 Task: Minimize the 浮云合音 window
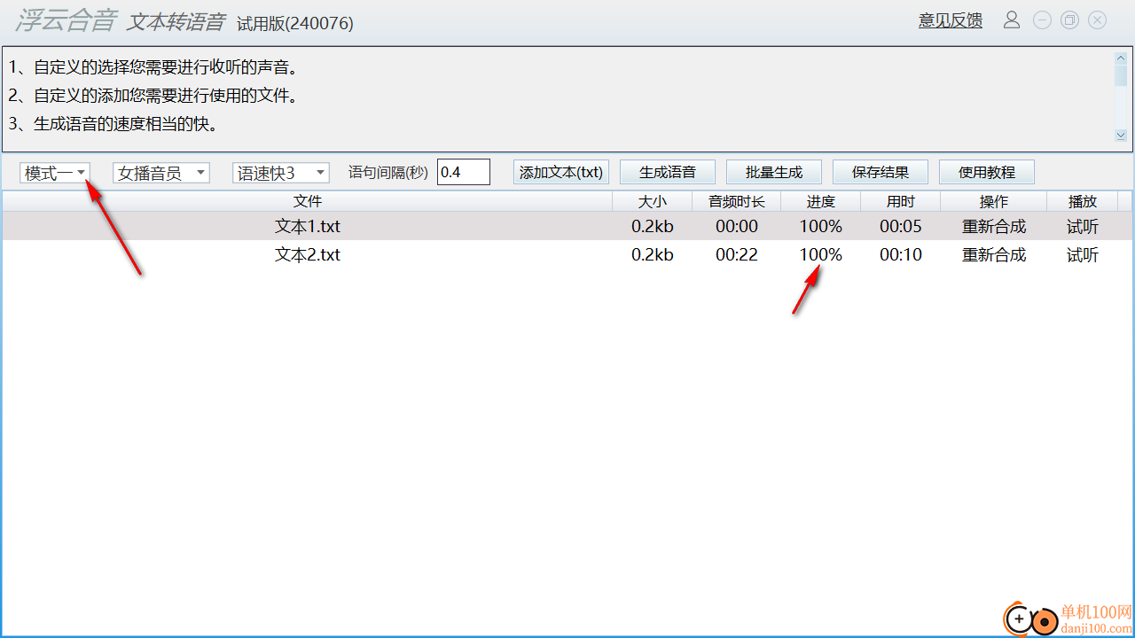(1042, 19)
